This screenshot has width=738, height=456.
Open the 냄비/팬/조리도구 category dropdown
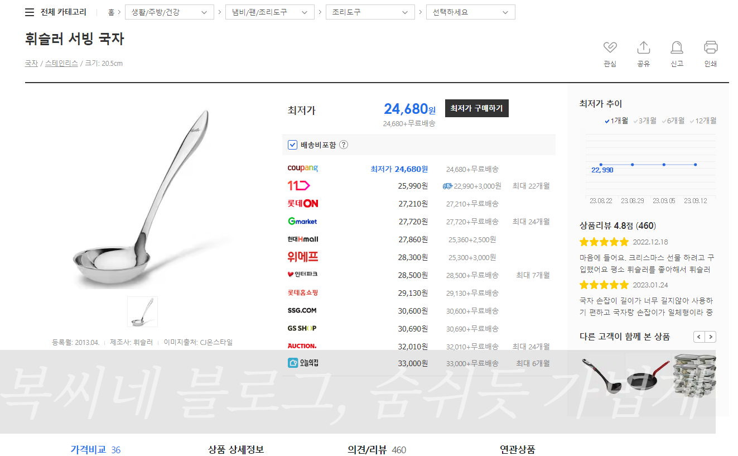pos(270,12)
